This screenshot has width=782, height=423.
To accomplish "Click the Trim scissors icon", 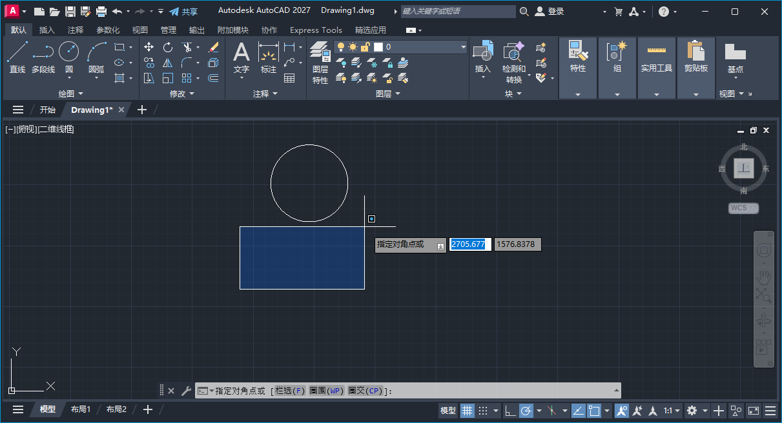I will coord(187,47).
